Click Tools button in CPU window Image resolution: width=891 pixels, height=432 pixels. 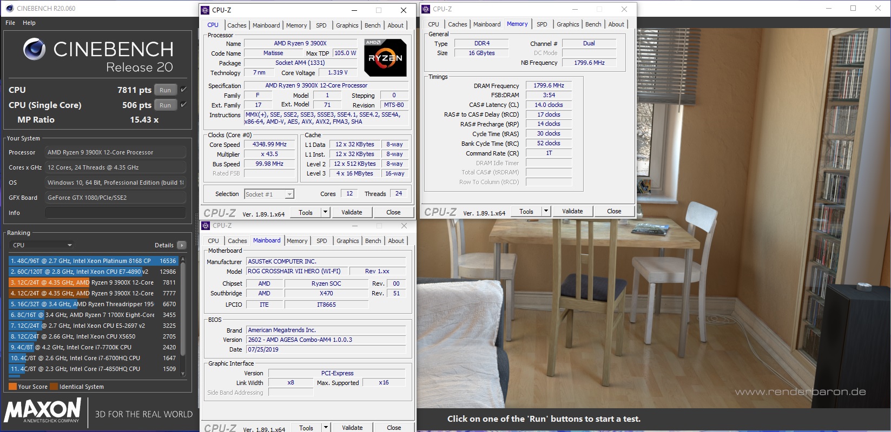pos(306,212)
